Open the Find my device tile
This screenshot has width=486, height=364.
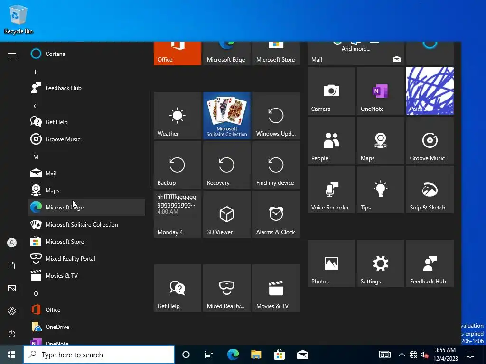tap(276, 164)
